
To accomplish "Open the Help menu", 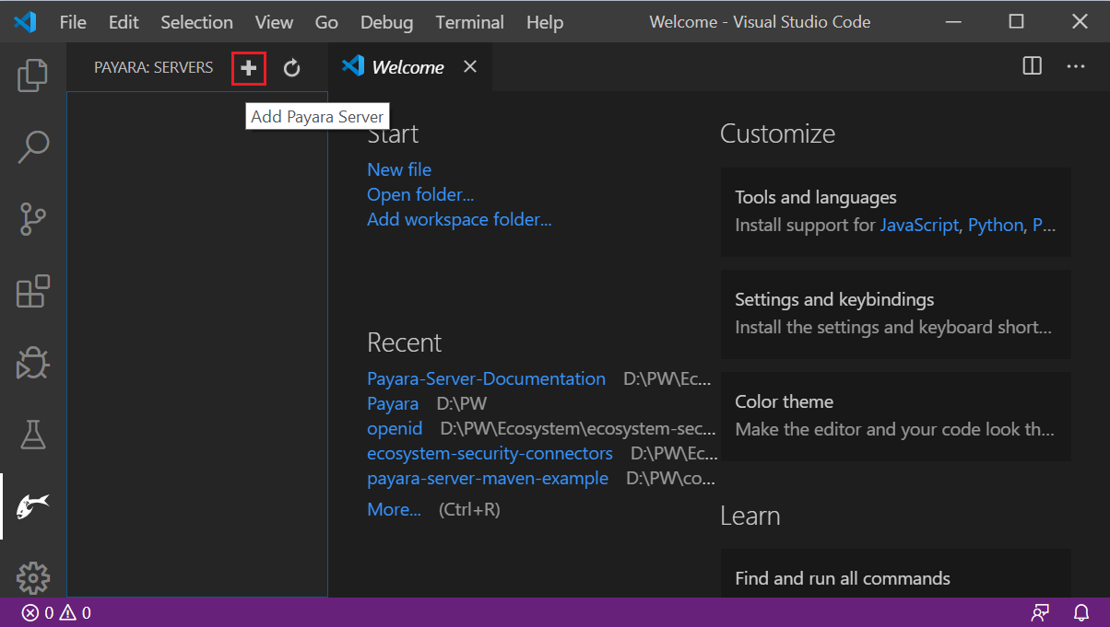I will tap(545, 22).
